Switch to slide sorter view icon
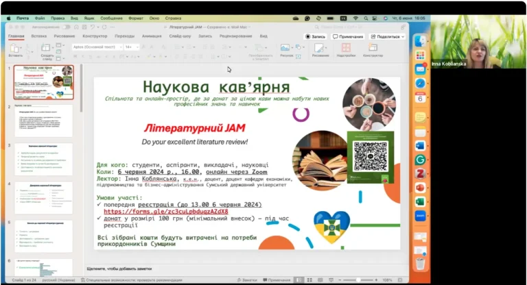 tap(309, 280)
